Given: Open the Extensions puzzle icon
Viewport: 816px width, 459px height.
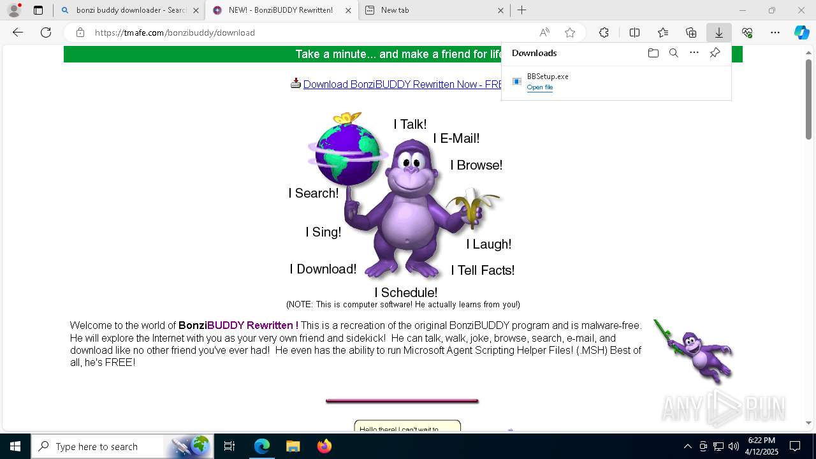Looking at the screenshot, I should (604, 33).
